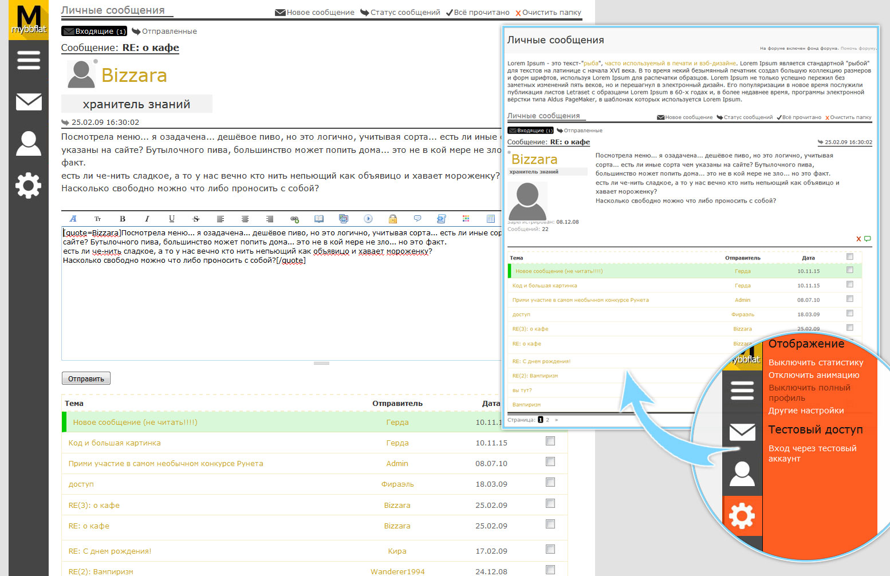Image resolution: width=890 pixels, height=576 pixels.
Task: Select the checkbox beside "RE(2): Вампиризм" from Wanderer1994
Action: click(x=550, y=570)
